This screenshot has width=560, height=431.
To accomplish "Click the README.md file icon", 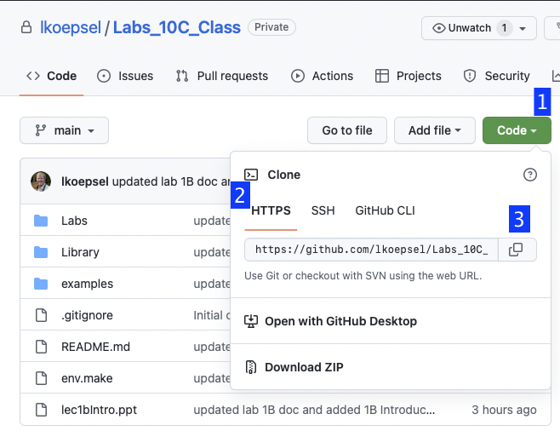I will tap(41, 347).
